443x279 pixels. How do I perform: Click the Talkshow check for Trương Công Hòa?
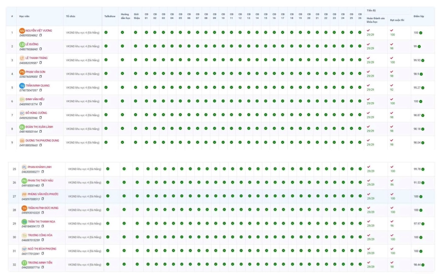pyautogui.click(x=108, y=237)
